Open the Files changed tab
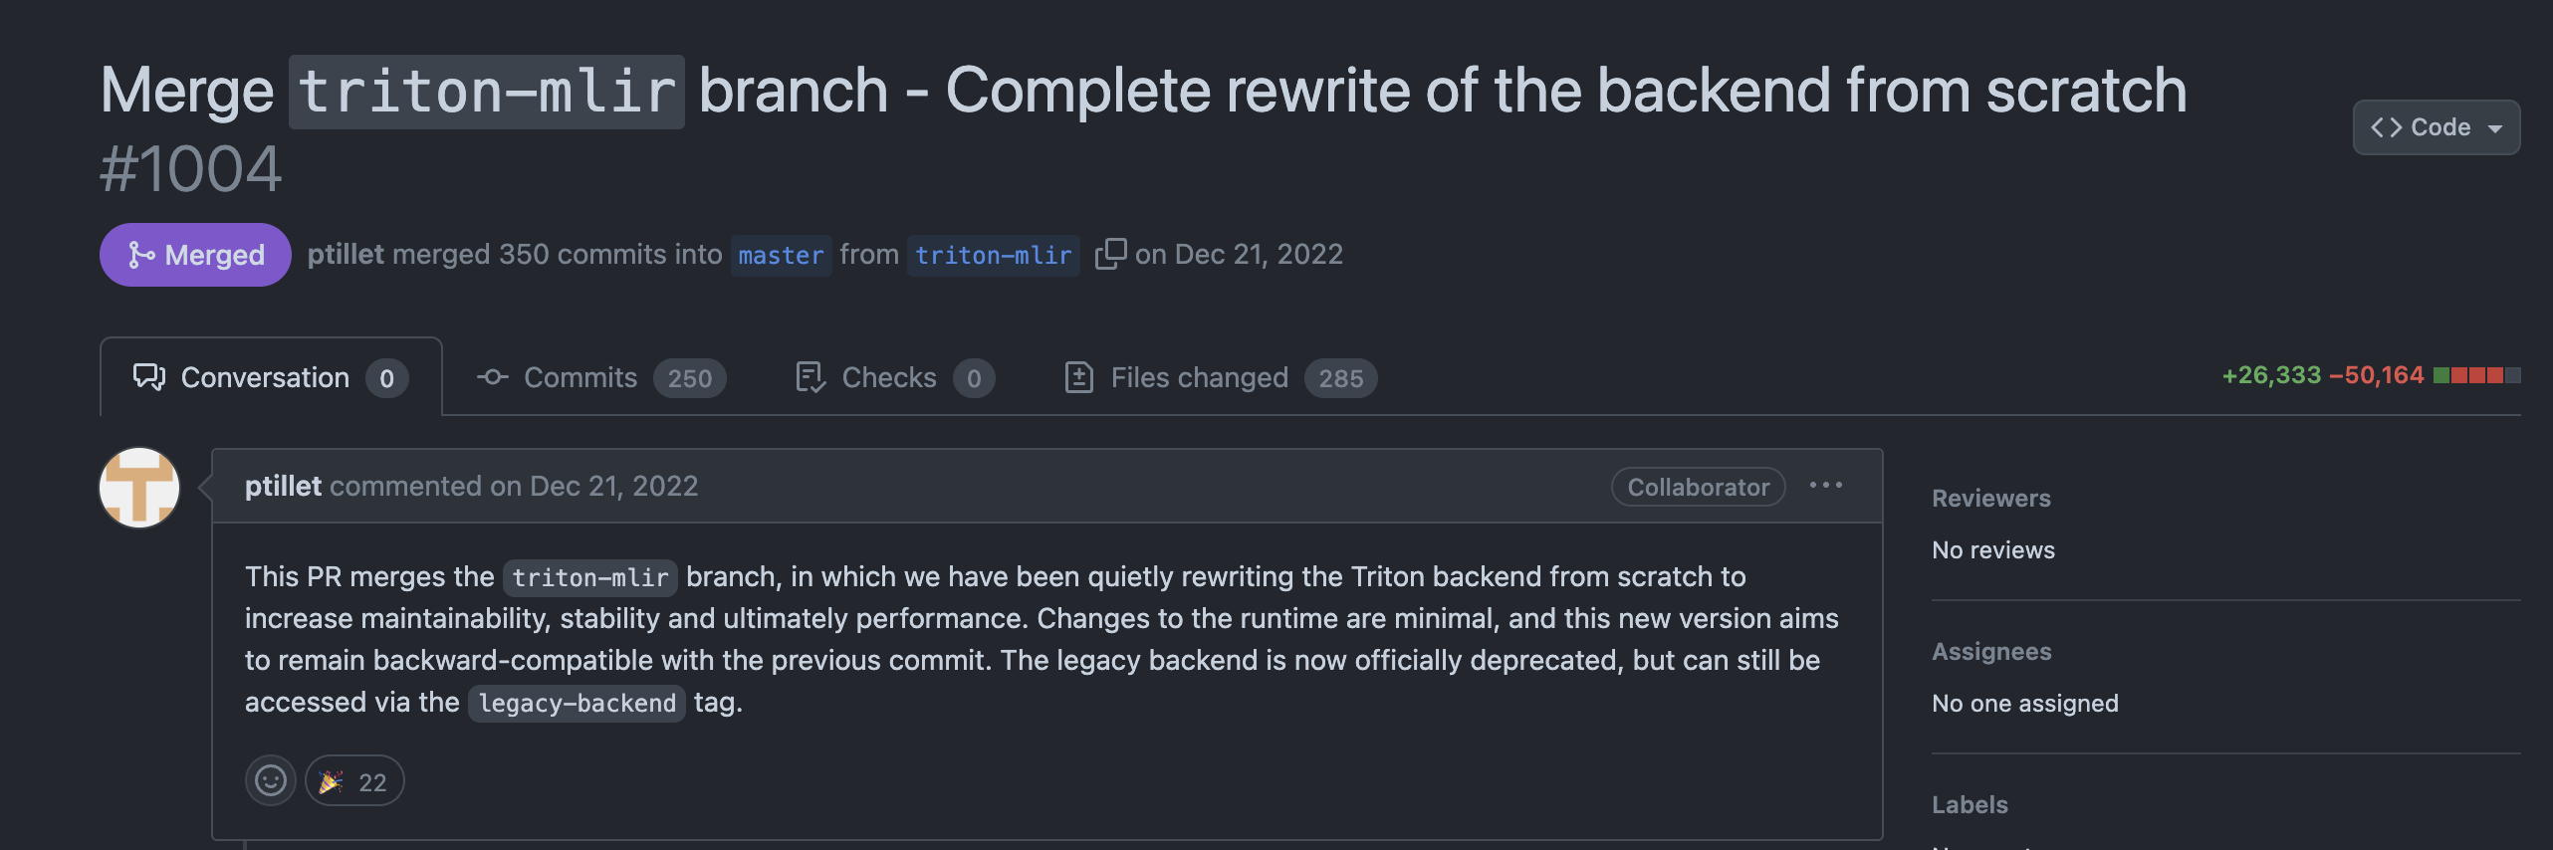The image size is (2553, 850). coord(1221,377)
